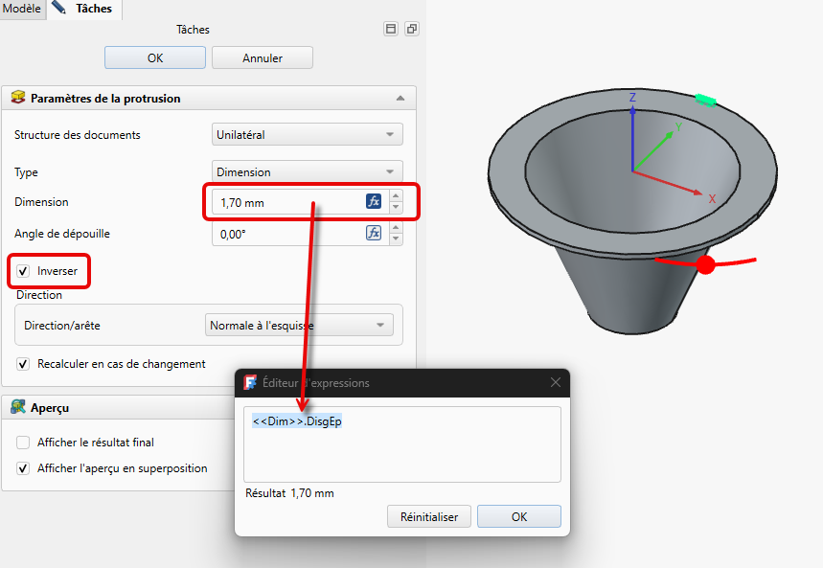The height and width of the screenshot is (568, 823).
Task: Open expression editor for Angle de dépouille
Action: click(x=374, y=233)
